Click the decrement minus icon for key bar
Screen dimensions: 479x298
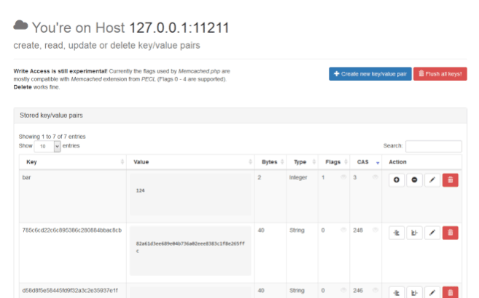click(414, 180)
